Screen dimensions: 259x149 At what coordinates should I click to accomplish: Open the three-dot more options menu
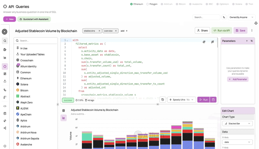click(x=252, y=30)
